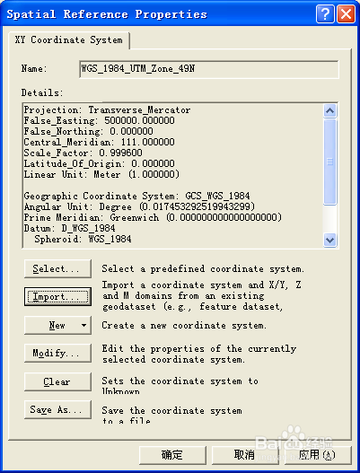360x473 pixels.
Task: Click the Name: label
Action: coord(34,69)
